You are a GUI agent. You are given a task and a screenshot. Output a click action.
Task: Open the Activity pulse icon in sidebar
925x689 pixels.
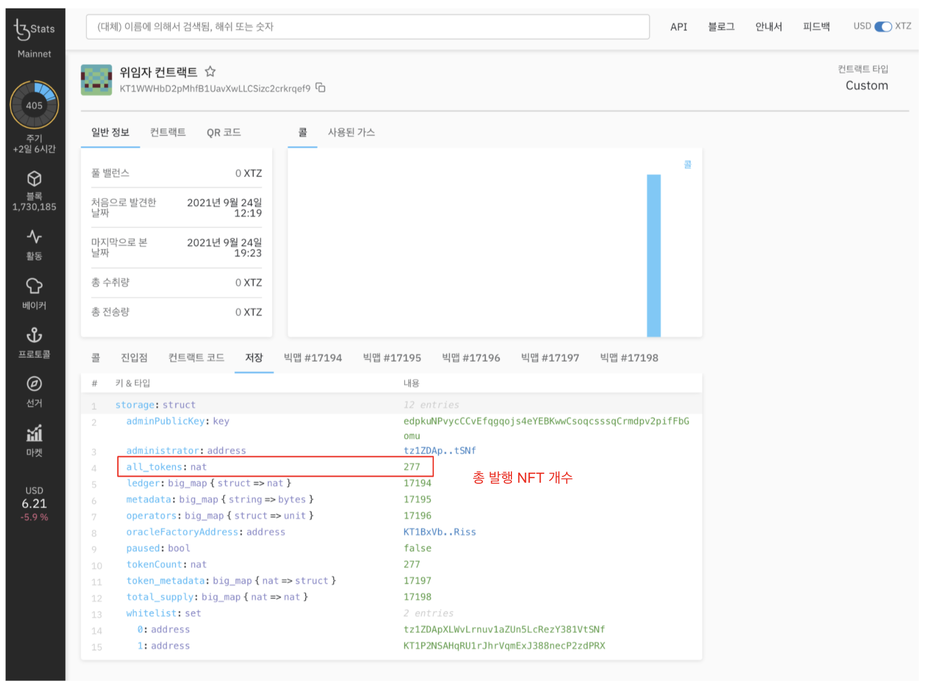[x=35, y=237]
